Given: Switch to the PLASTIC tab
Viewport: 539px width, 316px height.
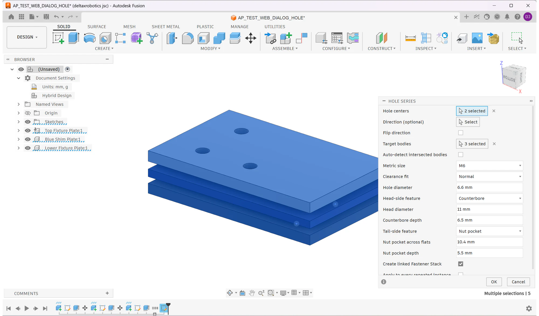Looking at the screenshot, I should pos(205,27).
